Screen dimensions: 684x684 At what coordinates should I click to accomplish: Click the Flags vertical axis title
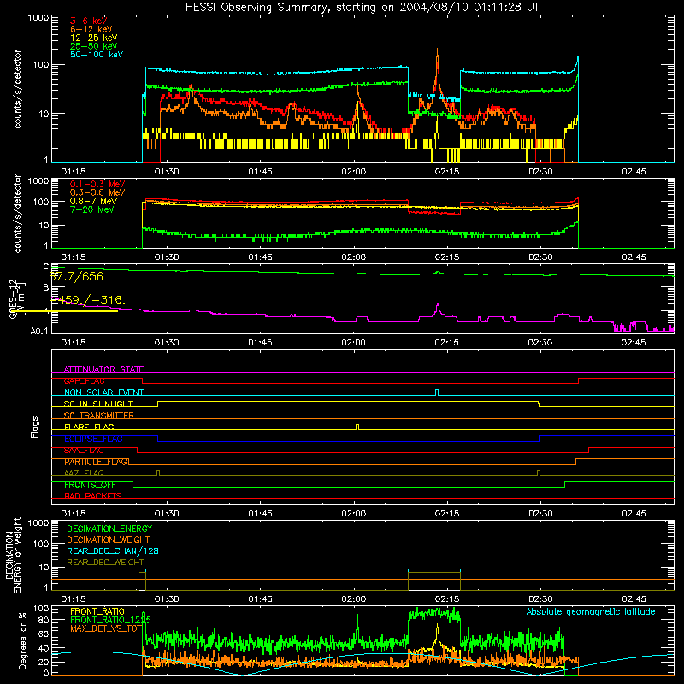[35, 427]
